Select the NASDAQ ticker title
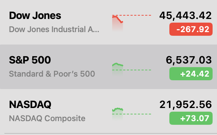The width and height of the screenshot is (217, 135). (30, 105)
